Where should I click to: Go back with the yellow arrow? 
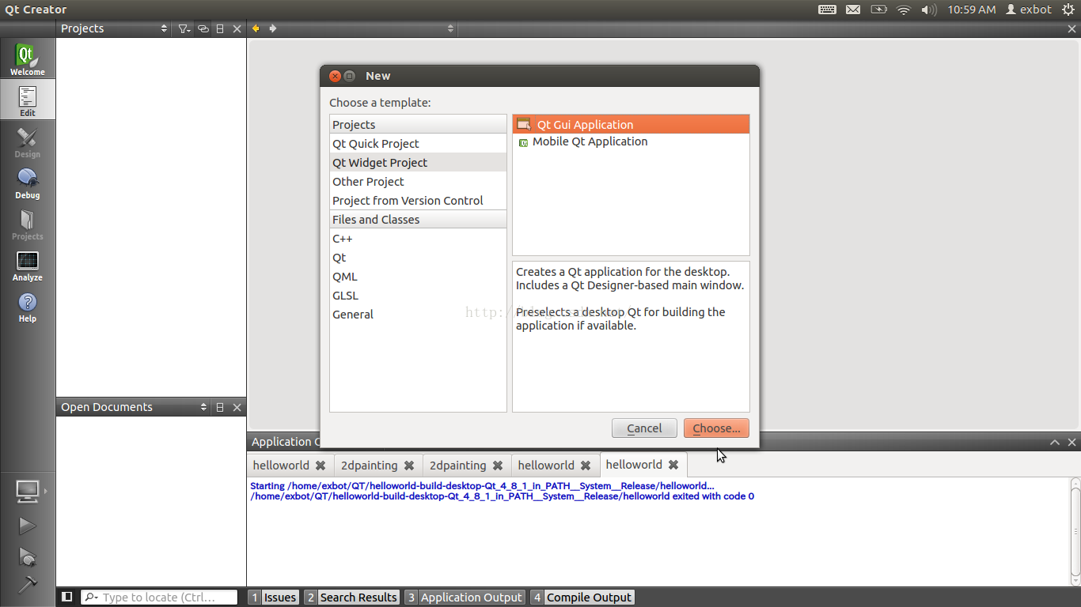256,28
